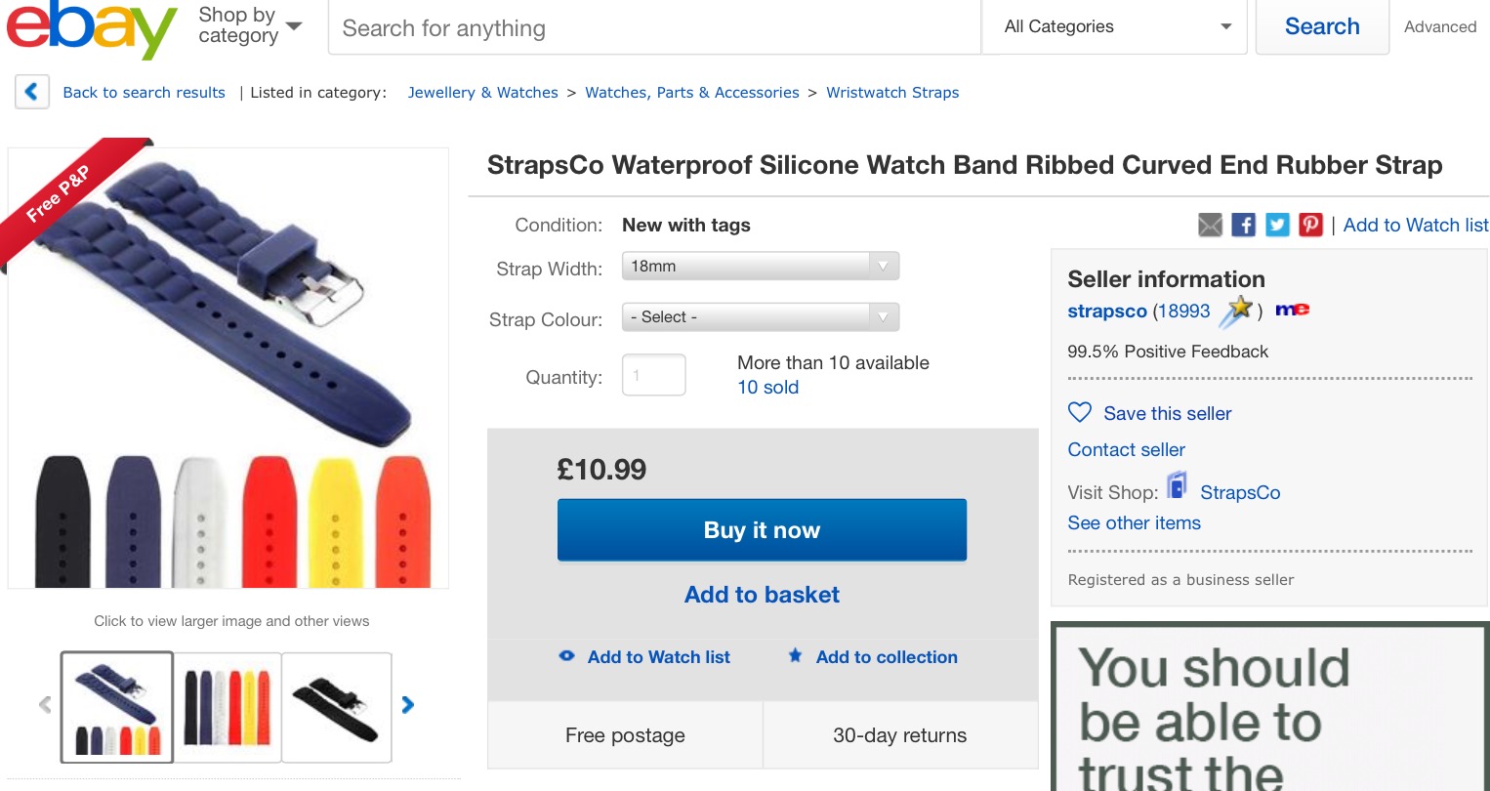Click Add to basket link
Image resolution: width=1490 pixels, height=791 pixels.
[762, 595]
